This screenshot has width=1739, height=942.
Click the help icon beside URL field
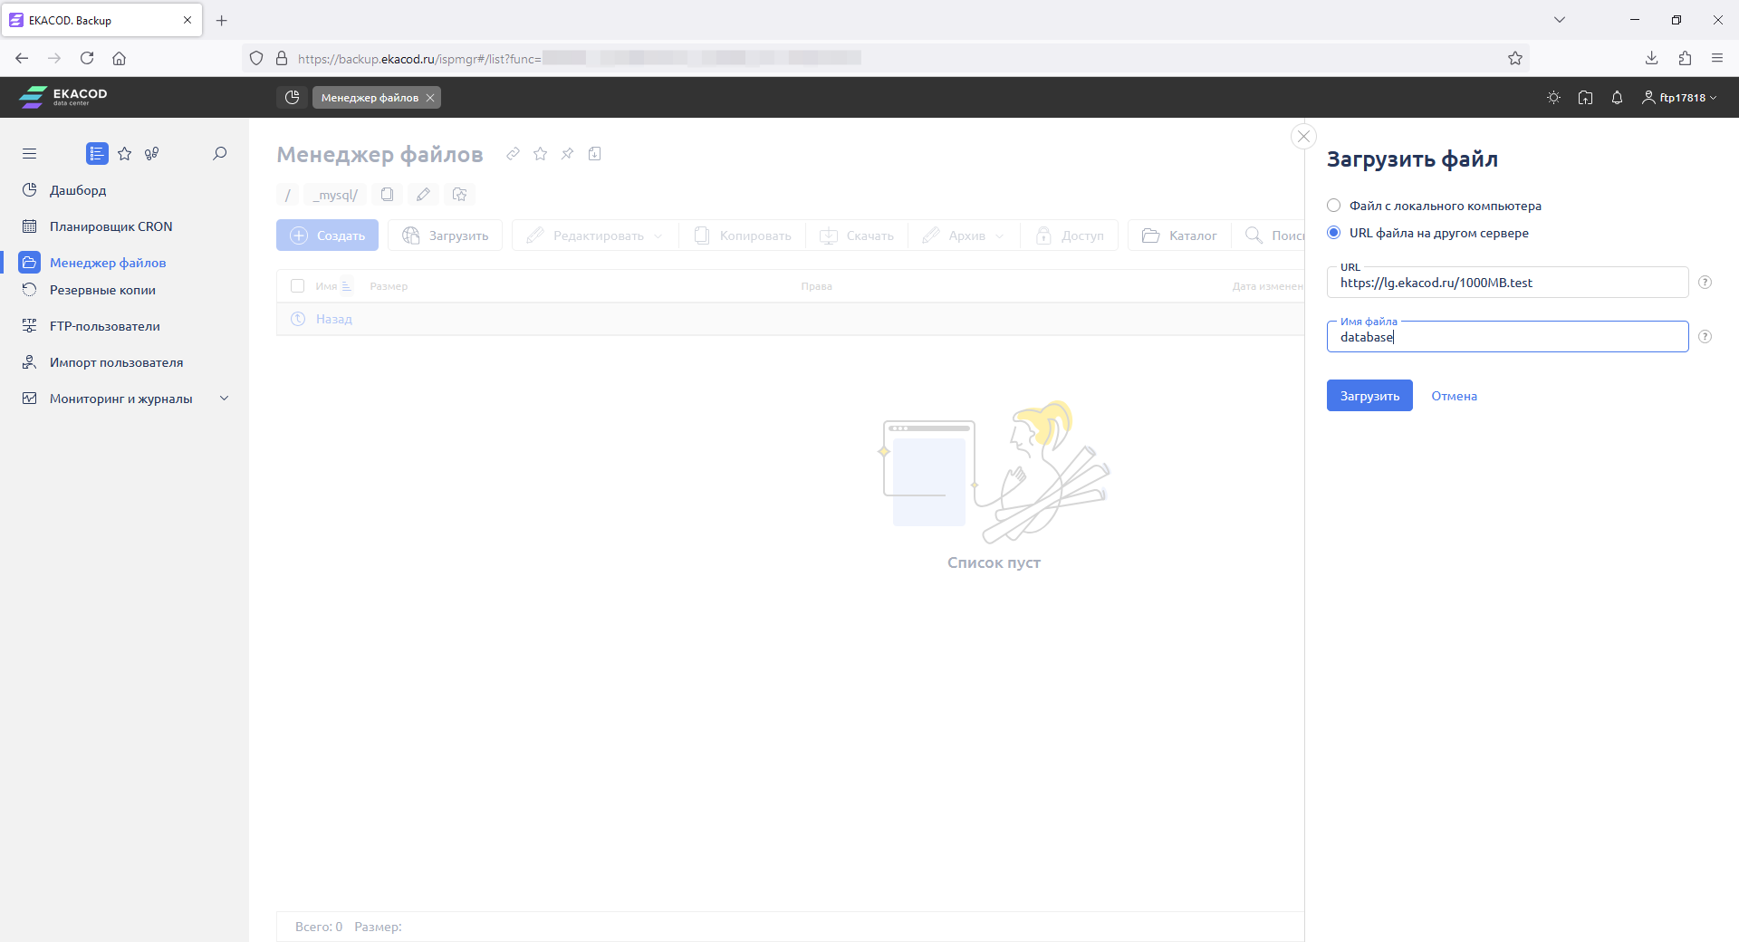[x=1705, y=283]
